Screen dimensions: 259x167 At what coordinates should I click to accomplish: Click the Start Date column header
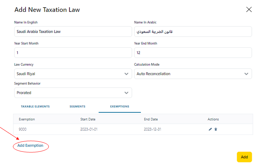pyautogui.click(x=89, y=119)
